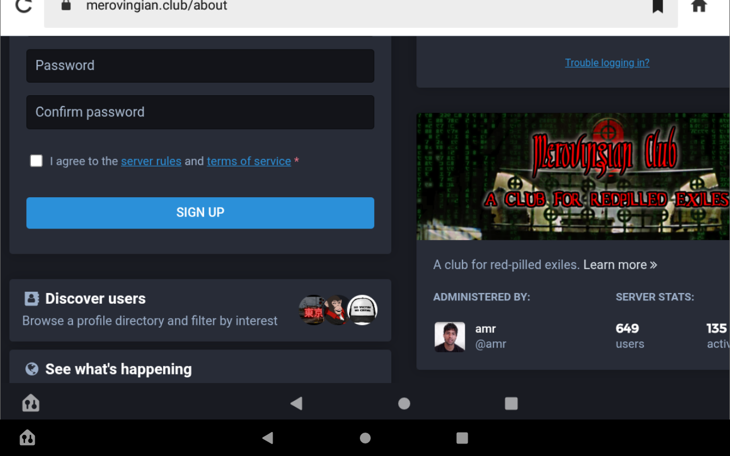Viewport: 730px width, 456px height.
Task: Tick the agree to server rules checkbox
Action: tap(36, 161)
